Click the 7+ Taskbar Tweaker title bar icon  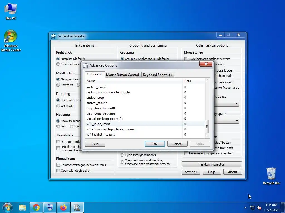(53, 36)
